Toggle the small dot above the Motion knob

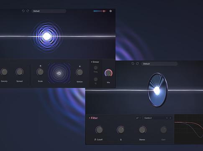point(80,66)
